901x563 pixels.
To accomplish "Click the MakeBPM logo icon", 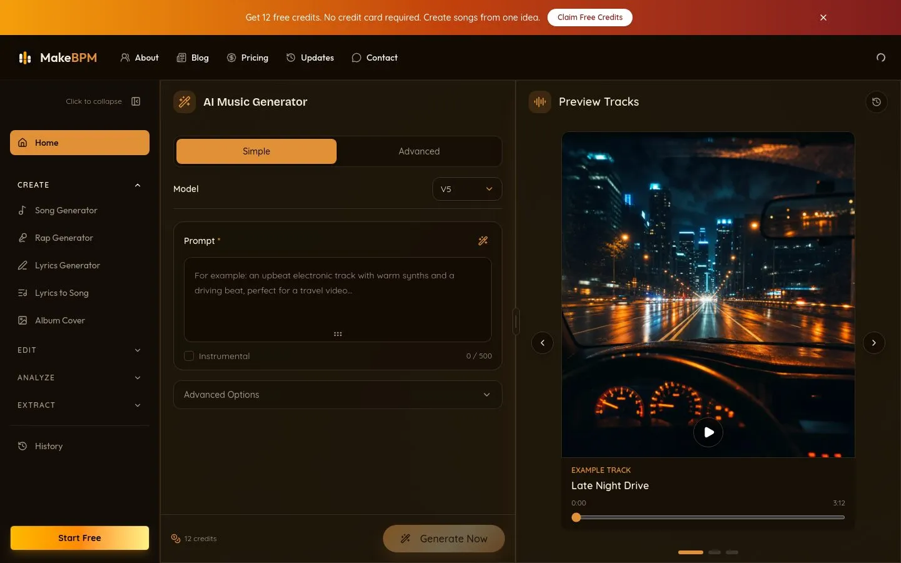I will point(25,58).
